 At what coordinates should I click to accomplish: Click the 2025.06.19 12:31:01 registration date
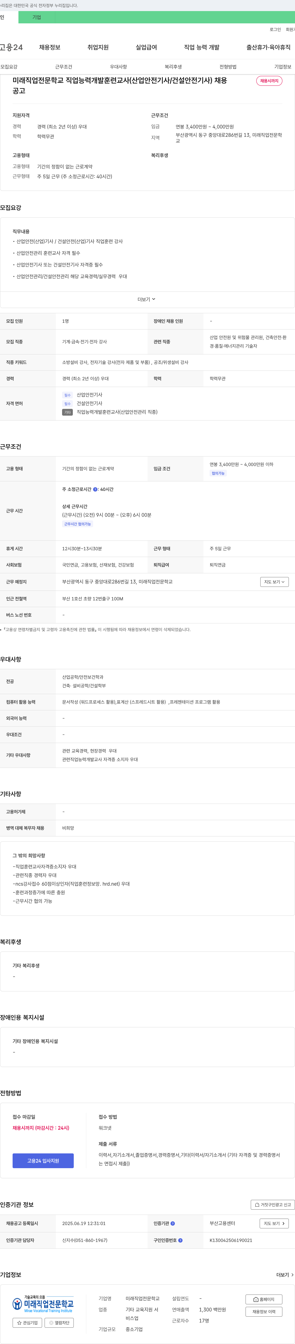(x=84, y=1223)
